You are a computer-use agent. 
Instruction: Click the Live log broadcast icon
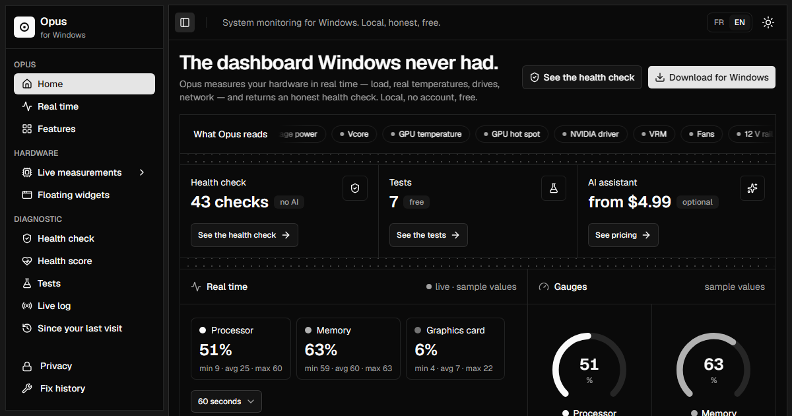(x=27, y=306)
